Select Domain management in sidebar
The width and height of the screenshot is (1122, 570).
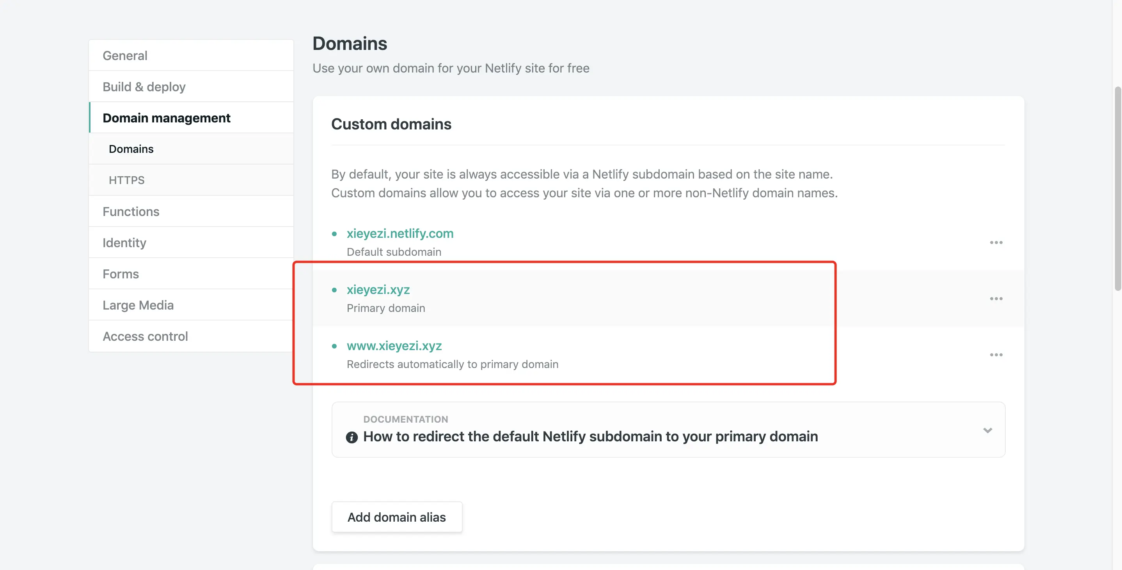click(166, 118)
